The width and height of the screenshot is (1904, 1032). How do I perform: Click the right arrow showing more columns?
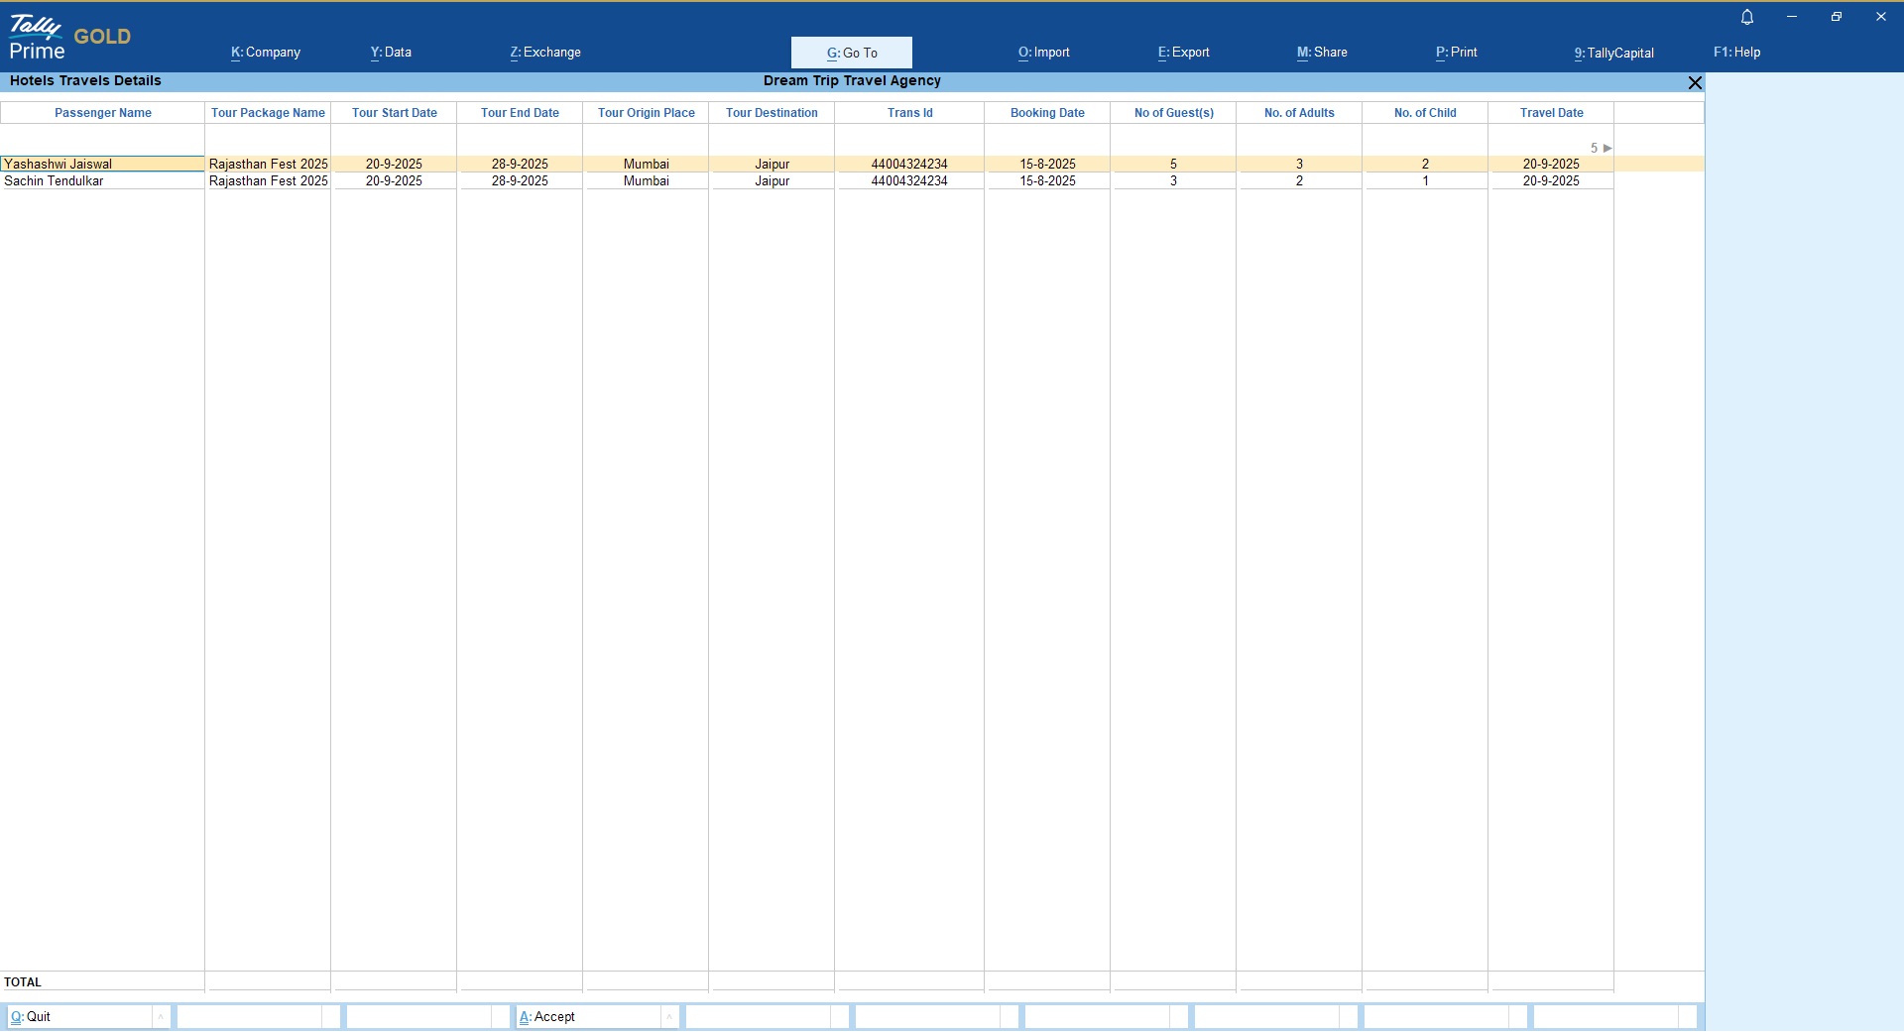click(1607, 148)
